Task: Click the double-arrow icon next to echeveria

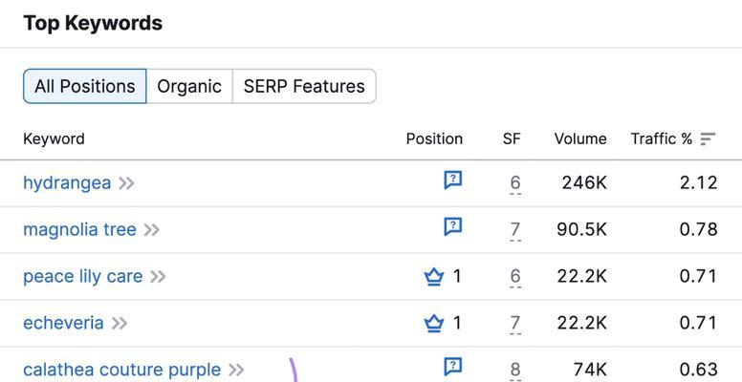Action: click(x=120, y=324)
